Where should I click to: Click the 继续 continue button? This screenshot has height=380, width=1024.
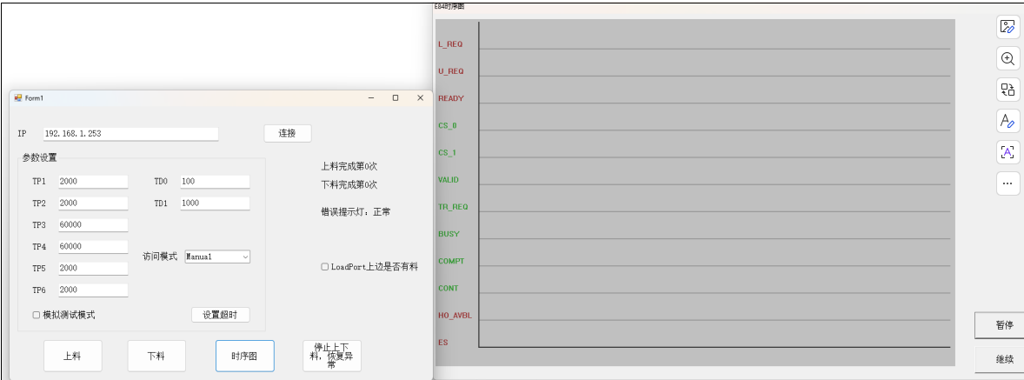click(x=1003, y=358)
